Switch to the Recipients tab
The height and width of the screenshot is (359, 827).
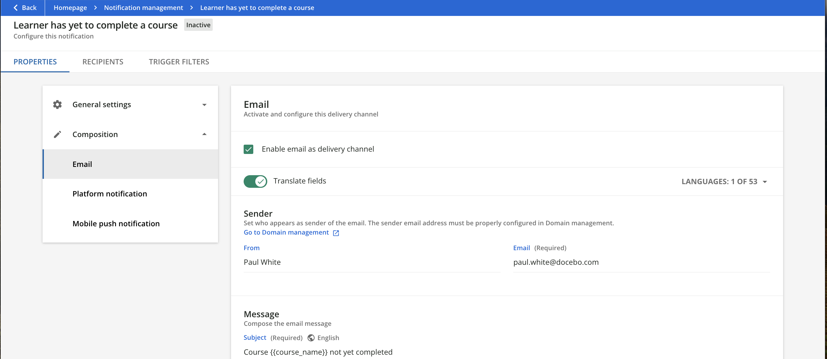(x=103, y=62)
